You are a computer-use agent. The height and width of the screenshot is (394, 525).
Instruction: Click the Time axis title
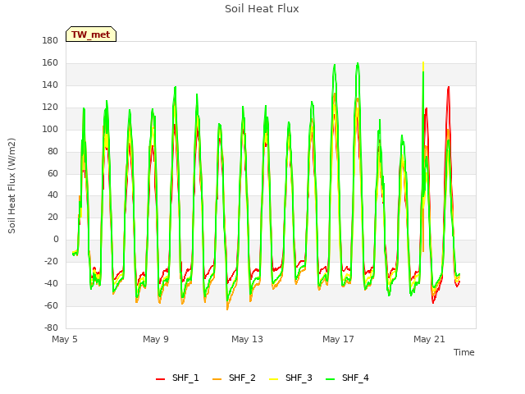coord(464,352)
